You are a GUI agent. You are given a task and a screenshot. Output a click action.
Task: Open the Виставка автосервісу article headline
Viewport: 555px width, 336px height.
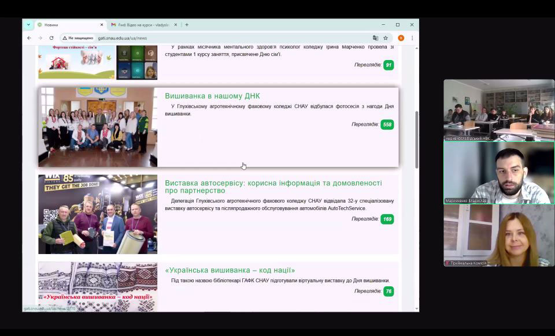pyautogui.click(x=273, y=186)
